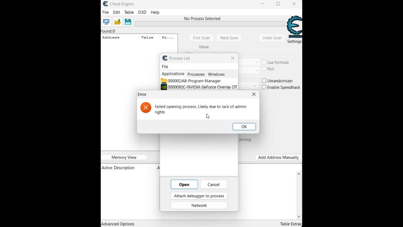Switch to the Windows tab

(216, 74)
